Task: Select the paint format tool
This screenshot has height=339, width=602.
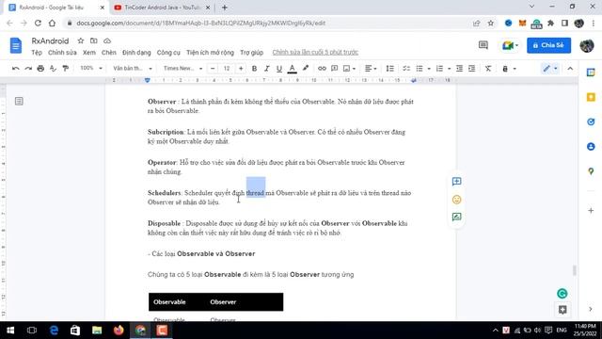Action: click(66, 69)
